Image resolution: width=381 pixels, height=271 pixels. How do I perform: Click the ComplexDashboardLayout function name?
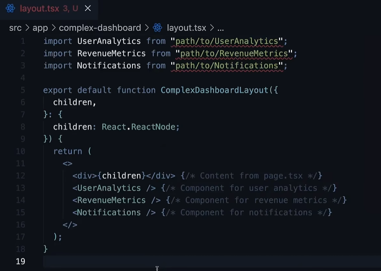click(x=214, y=90)
